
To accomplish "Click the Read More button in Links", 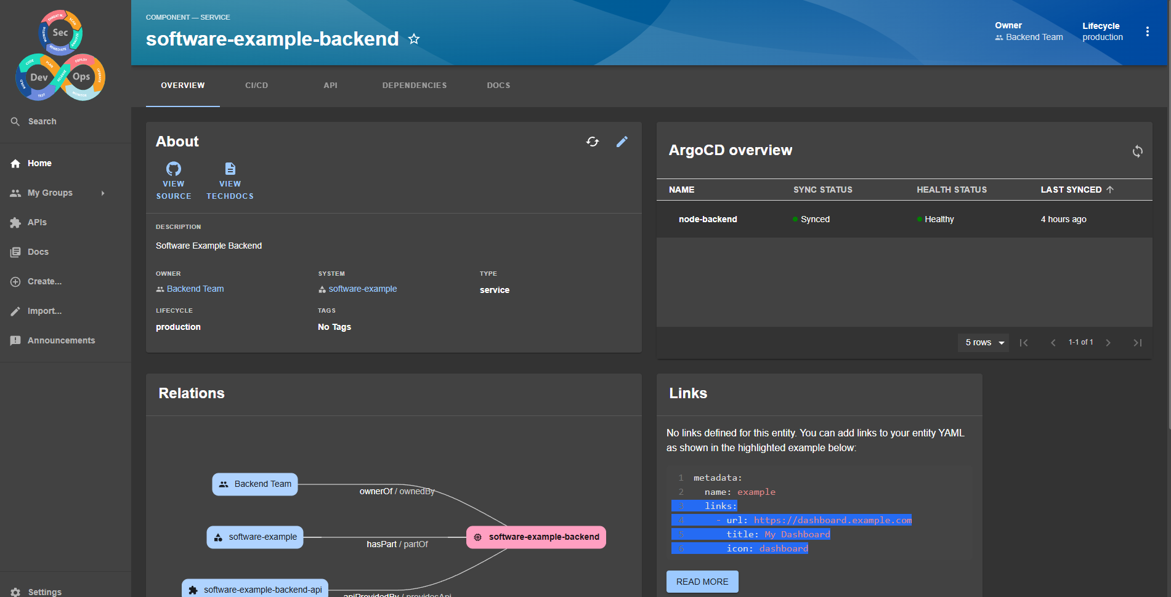I will [x=702, y=582].
